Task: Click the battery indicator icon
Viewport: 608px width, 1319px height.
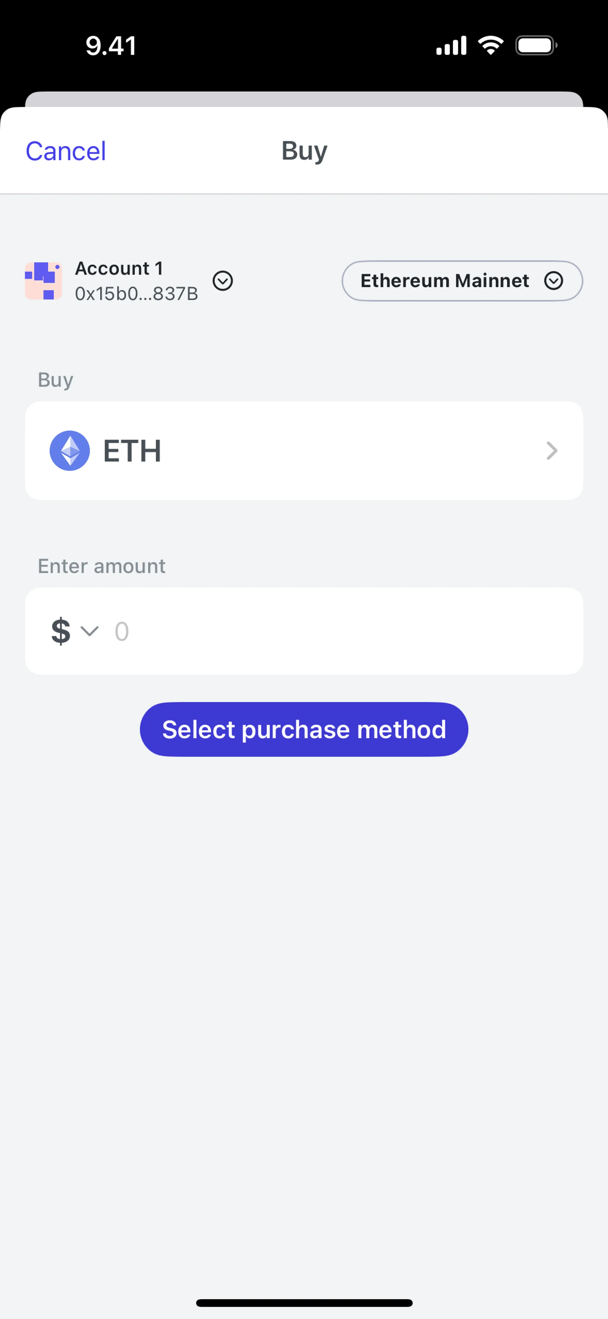Action: 536,46
